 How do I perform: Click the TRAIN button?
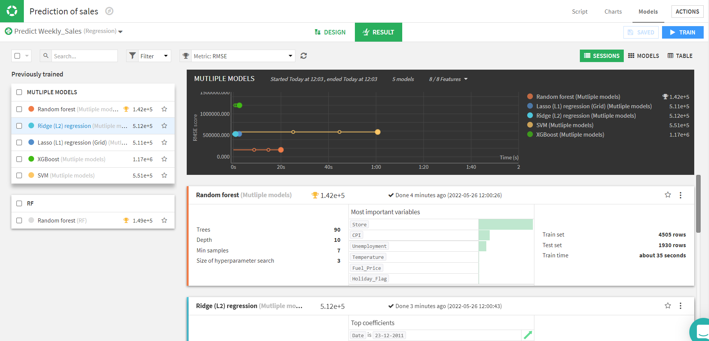click(x=682, y=32)
